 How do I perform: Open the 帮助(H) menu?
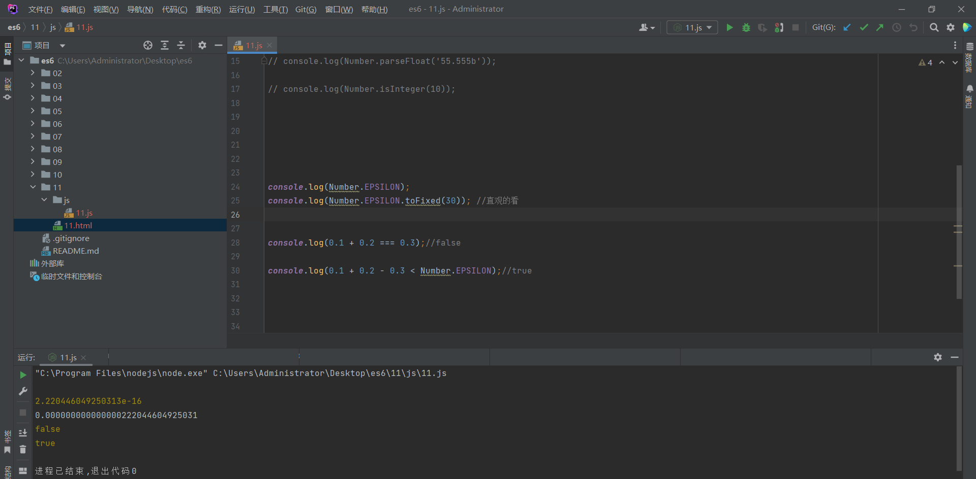click(x=374, y=10)
